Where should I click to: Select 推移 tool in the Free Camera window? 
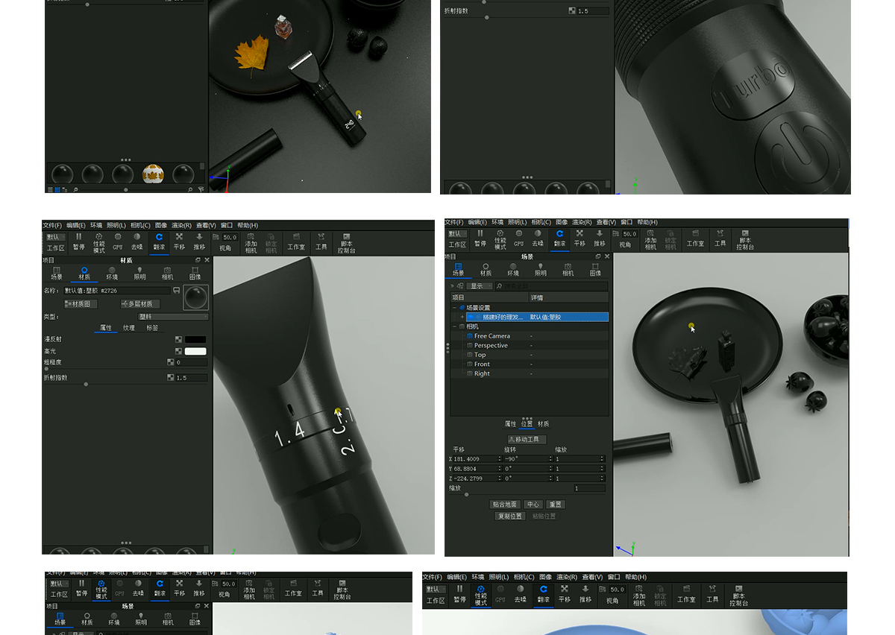pos(600,238)
